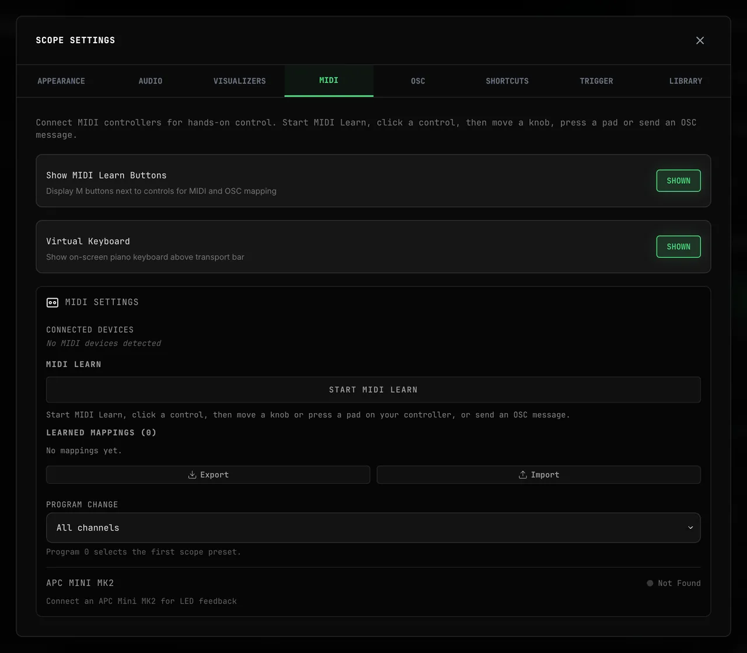Click the MIDI LEARN section heading
Image resolution: width=747 pixels, height=653 pixels.
(x=74, y=364)
